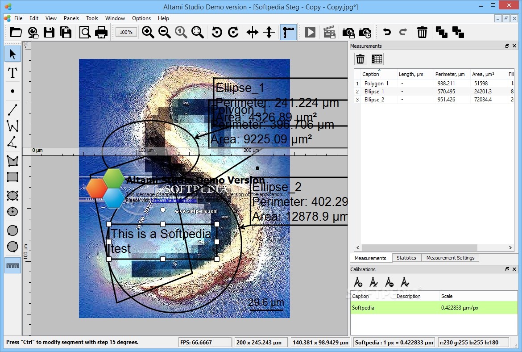Click the edit calibration icon
This screenshot has height=352, width=522.
(x=373, y=282)
